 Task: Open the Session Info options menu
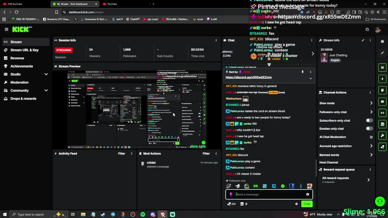tap(216, 40)
